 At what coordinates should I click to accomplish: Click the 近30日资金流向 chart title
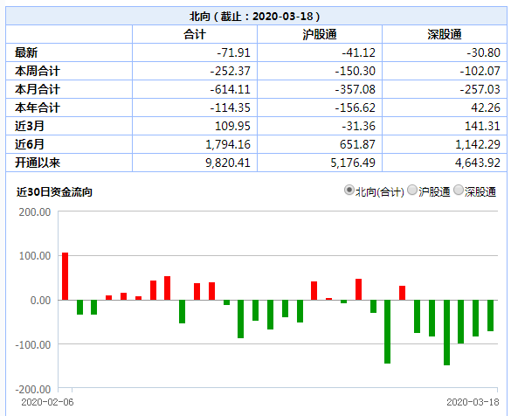pos(54,191)
